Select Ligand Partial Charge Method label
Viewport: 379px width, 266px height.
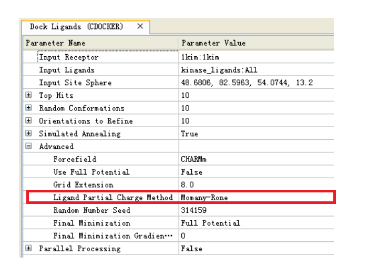tap(113, 197)
